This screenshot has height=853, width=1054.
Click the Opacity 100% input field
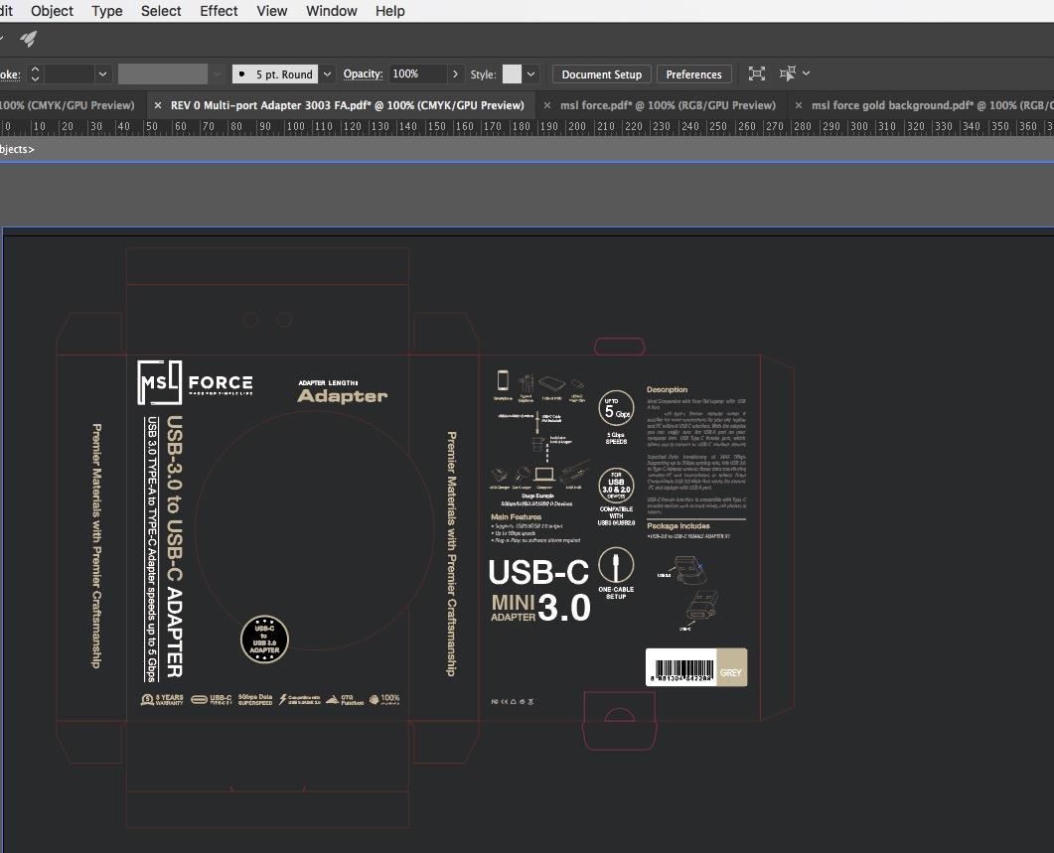tap(417, 74)
